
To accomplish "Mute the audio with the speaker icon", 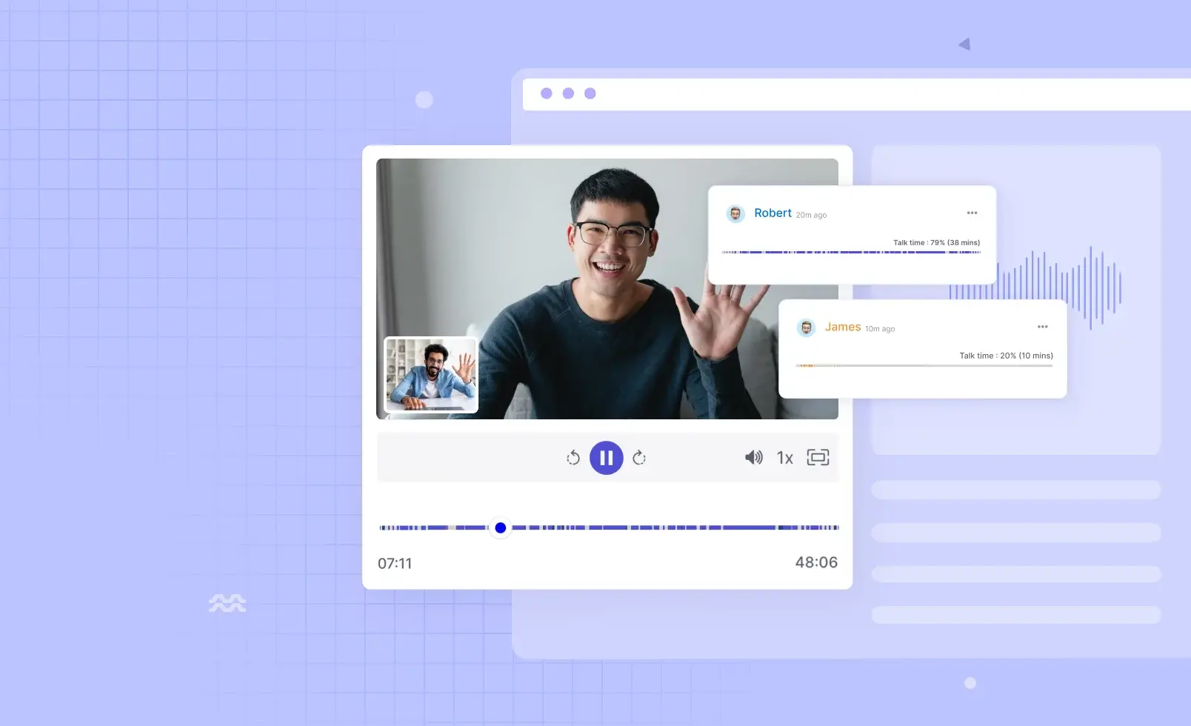I will pyautogui.click(x=753, y=458).
